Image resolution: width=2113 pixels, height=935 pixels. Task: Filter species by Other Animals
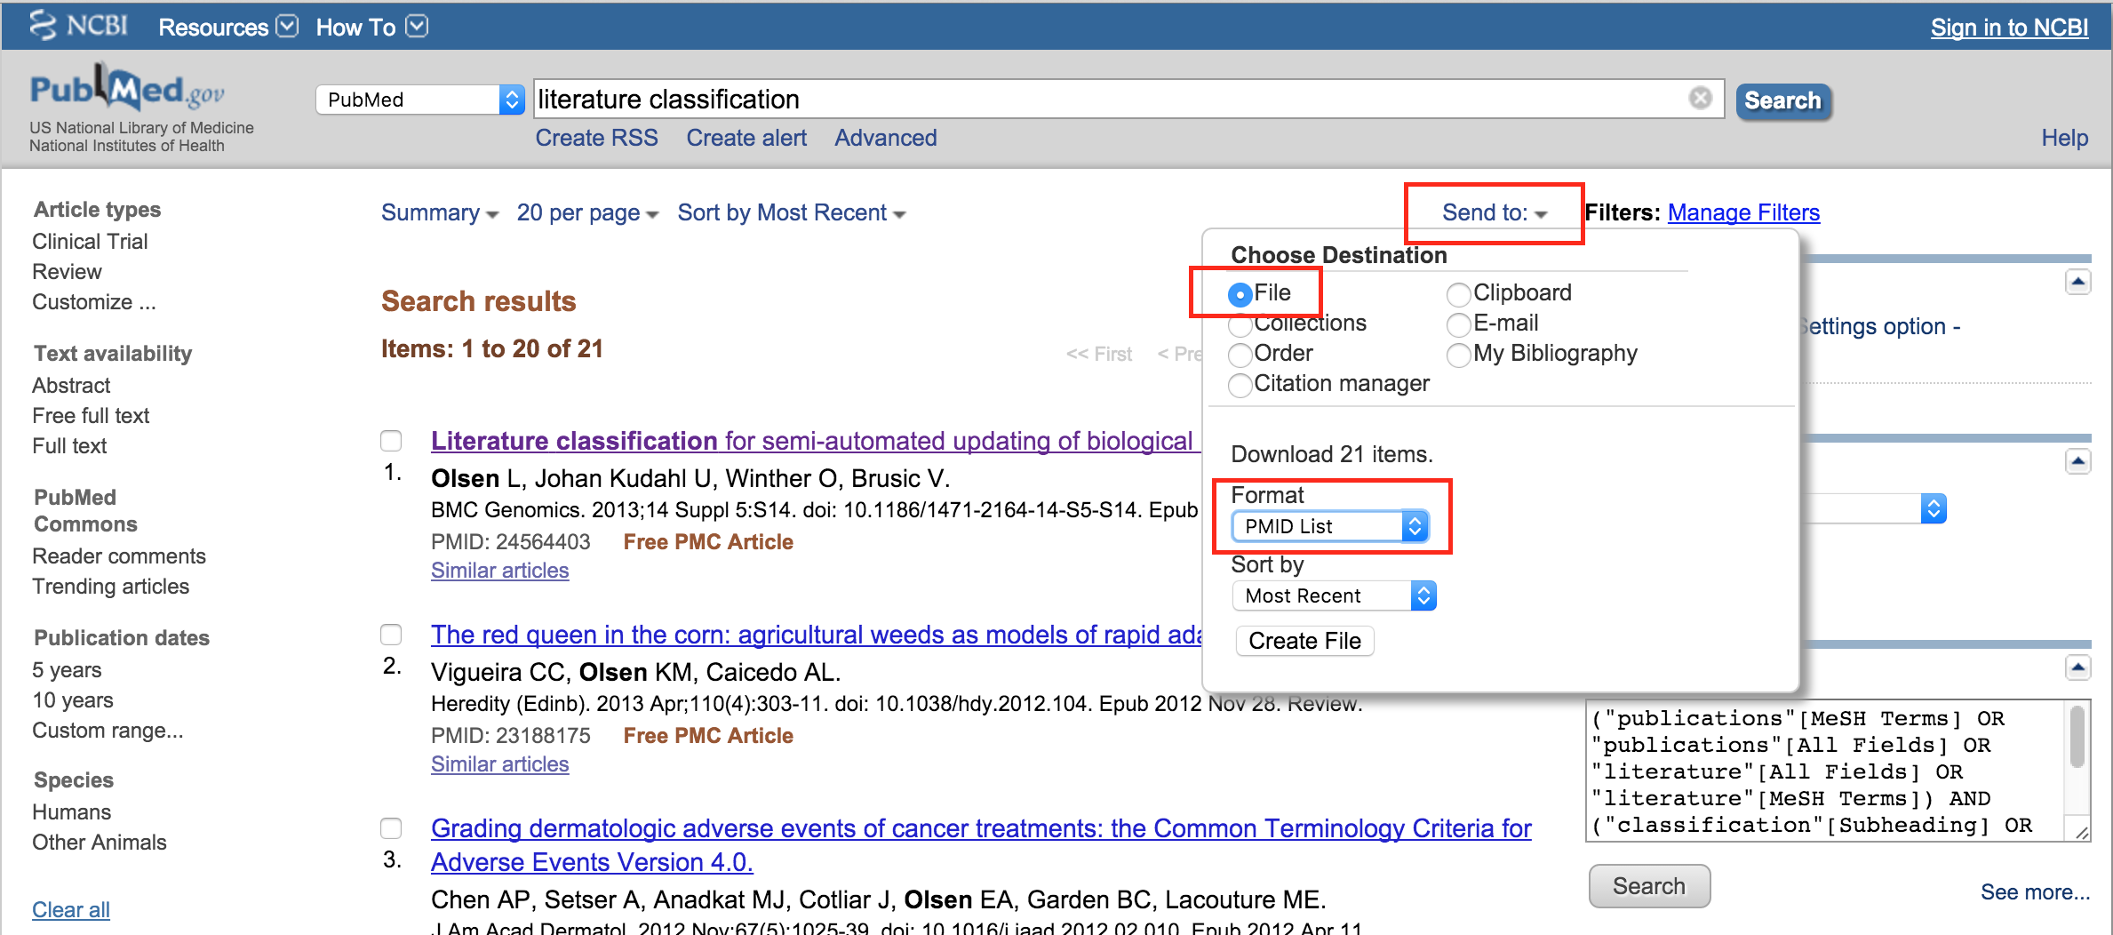[x=100, y=843]
